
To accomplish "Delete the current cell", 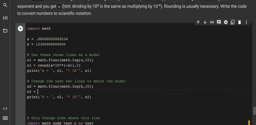I will pos(239,22).
